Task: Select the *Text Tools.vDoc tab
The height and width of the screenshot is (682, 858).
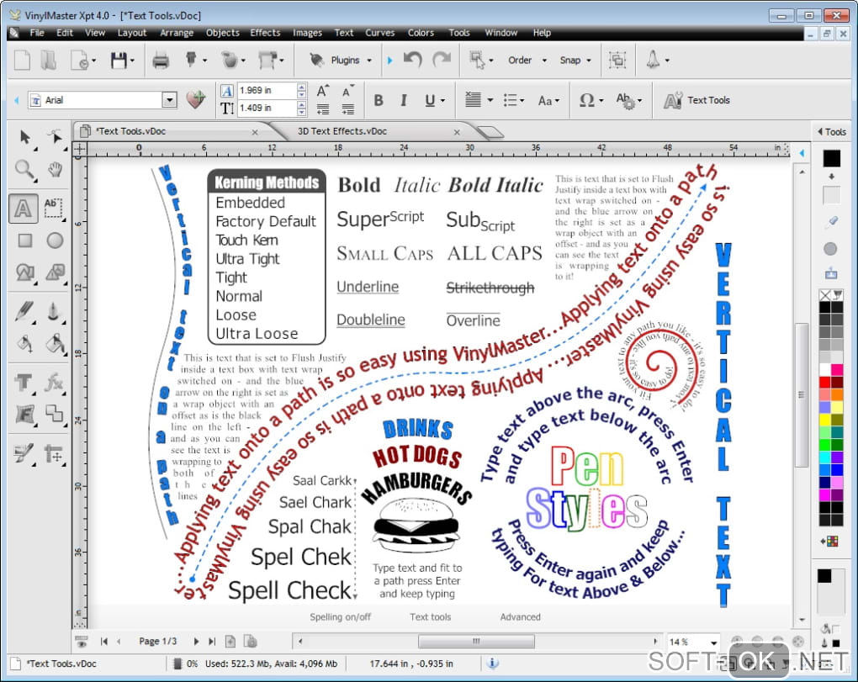Action: click(130, 131)
